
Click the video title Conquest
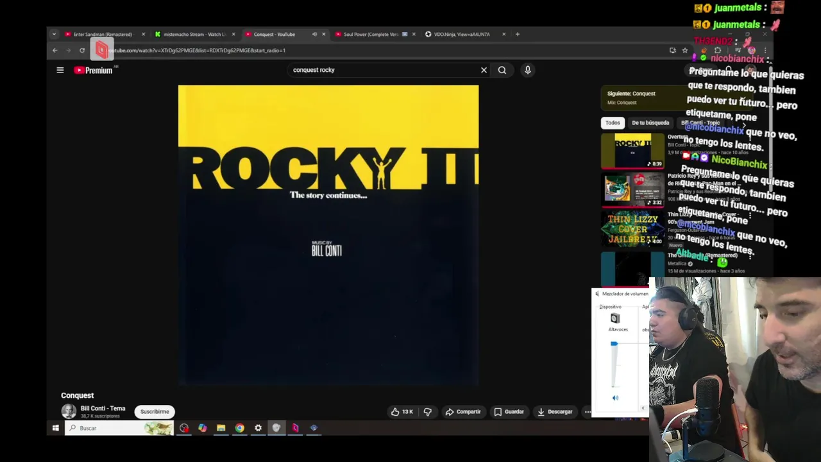[78, 395]
